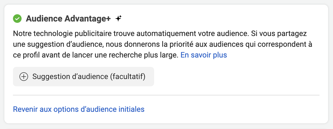Screen dimensions: 333x129
Task: Click the circled plus icon
Action: pos(24,77)
